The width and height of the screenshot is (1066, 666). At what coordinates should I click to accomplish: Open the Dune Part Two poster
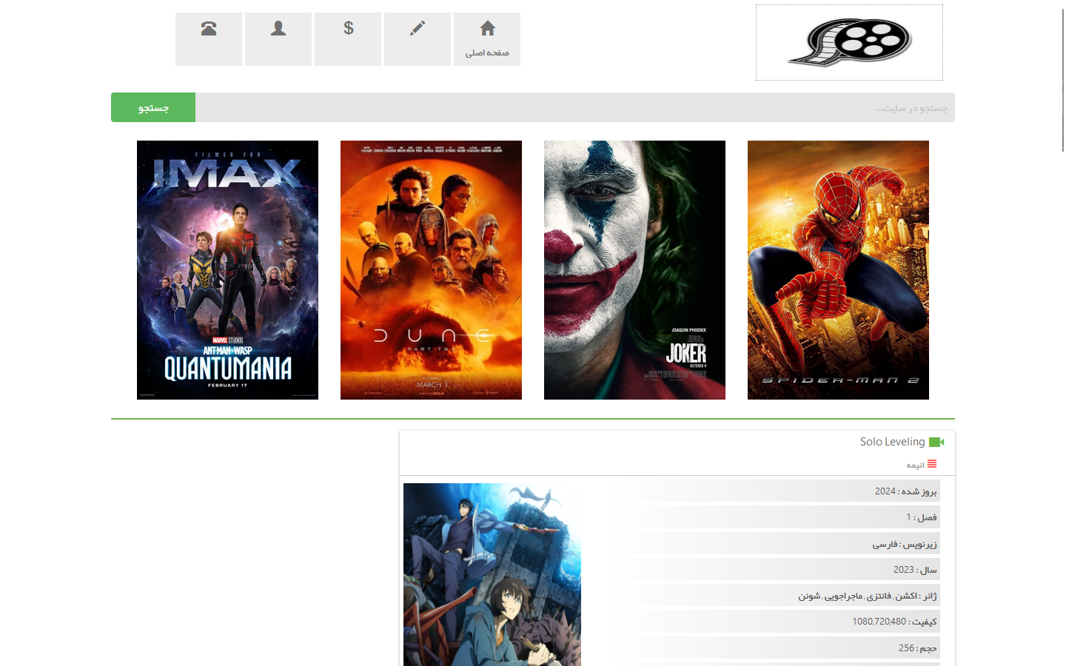pos(431,270)
